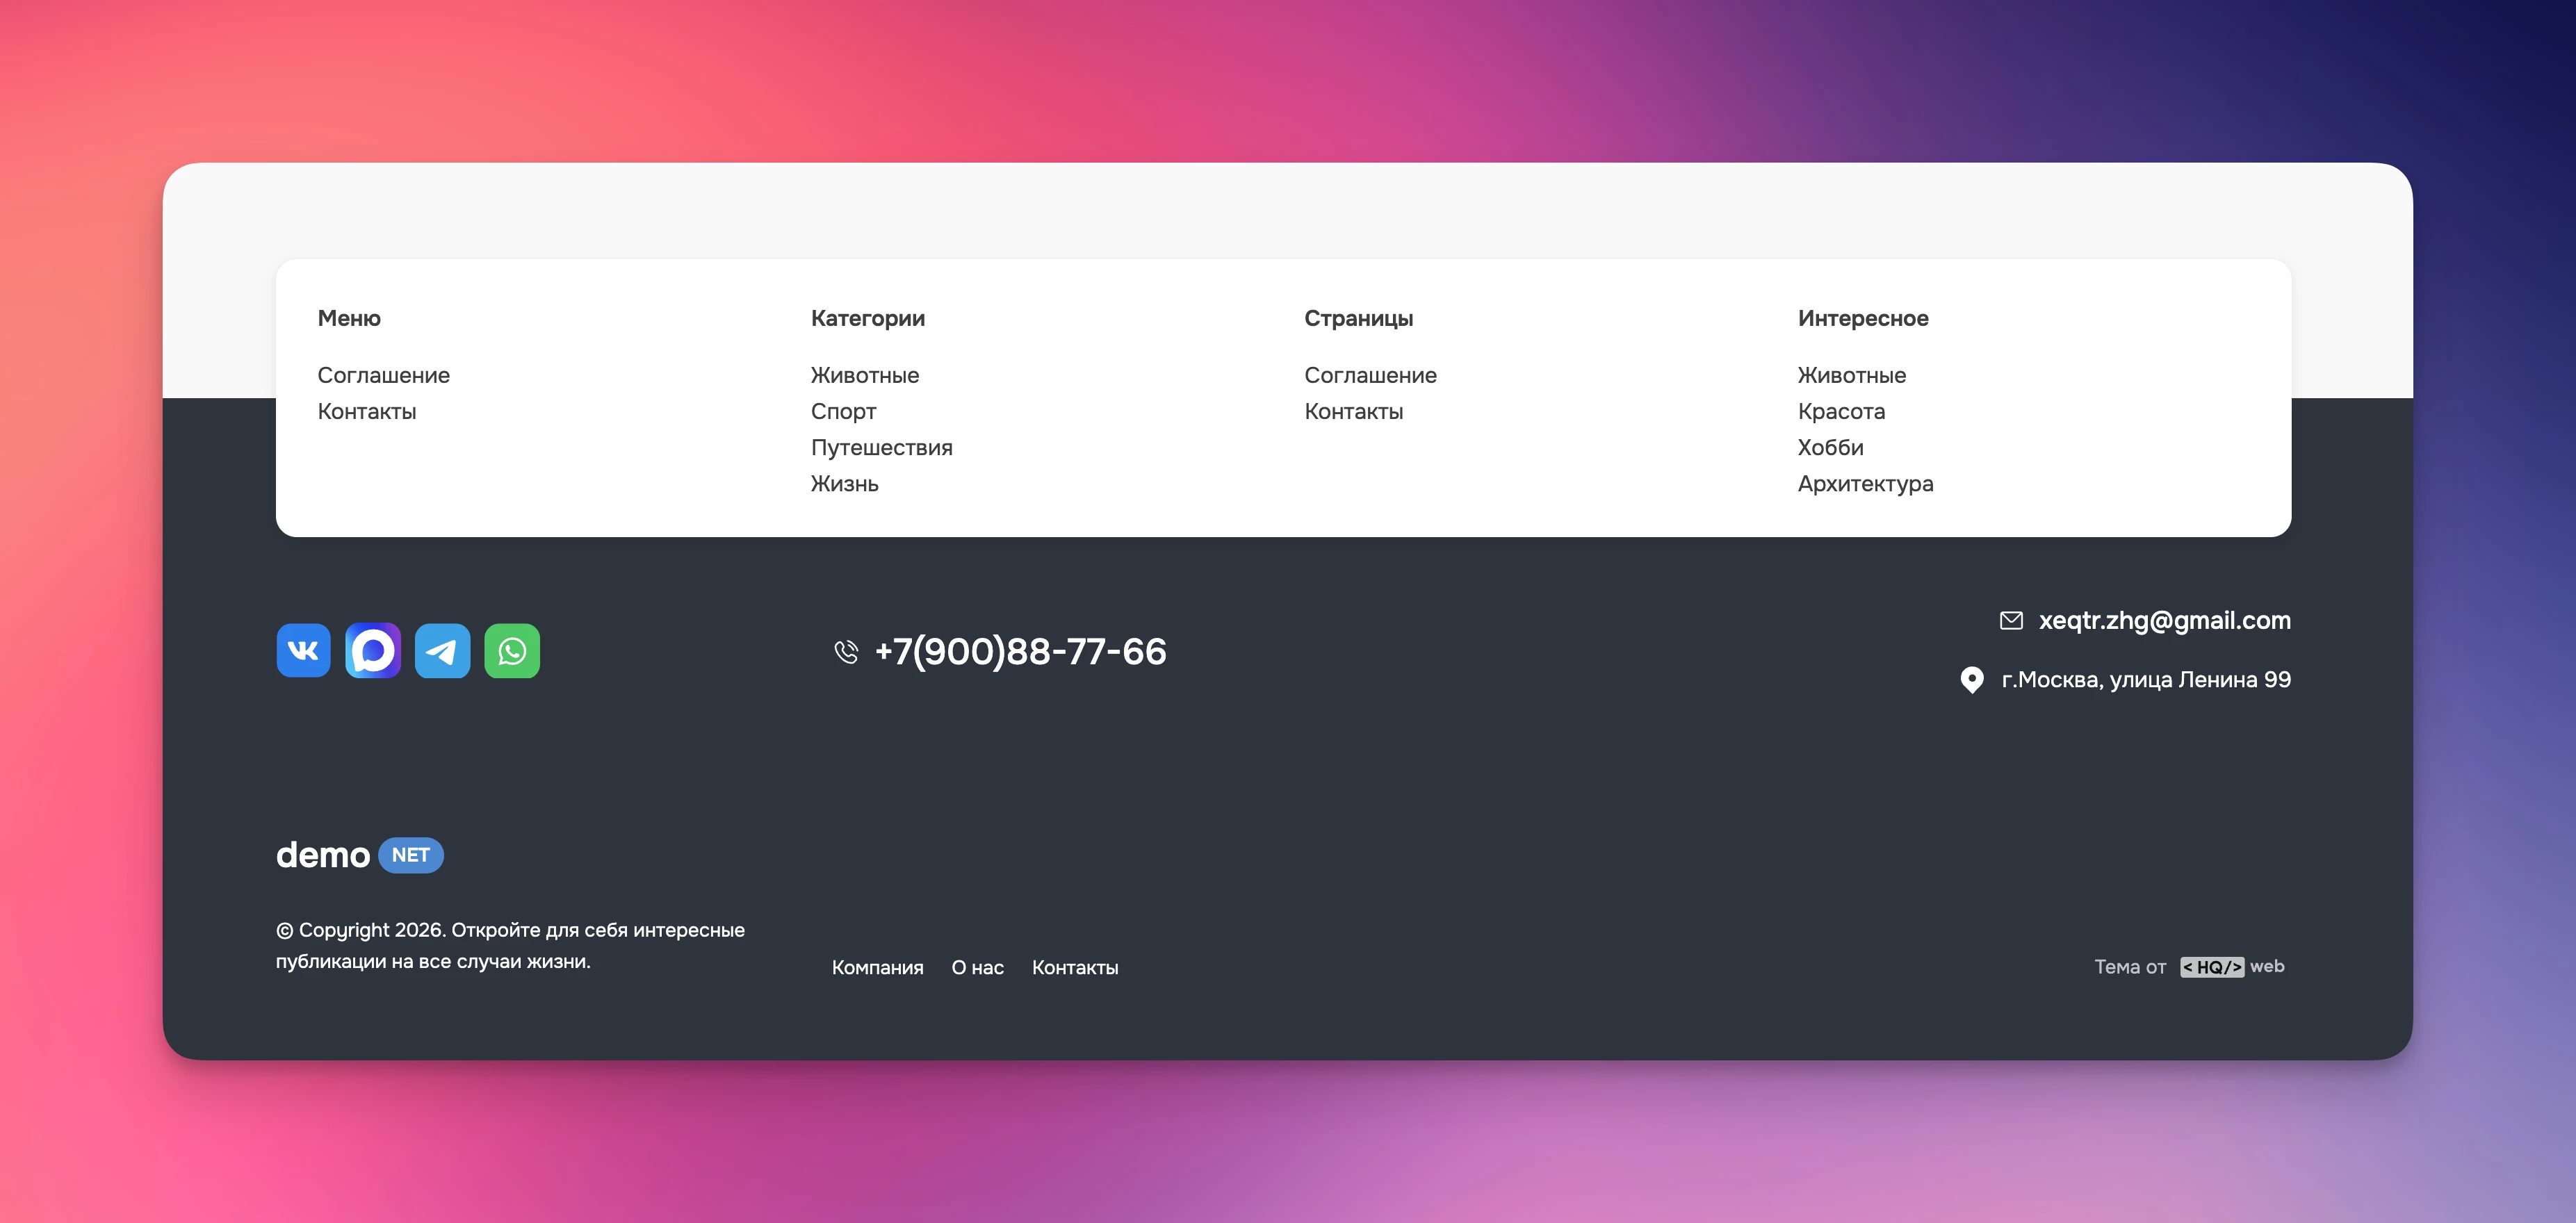The height and width of the screenshot is (1223, 2576).
Task: Open the Архитектура link under Интересное
Action: (x=1866, y=483)
